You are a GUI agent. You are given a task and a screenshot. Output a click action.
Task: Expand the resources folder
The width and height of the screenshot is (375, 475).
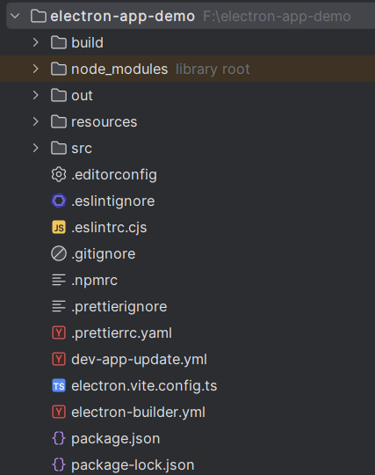pyautogui.click(x=36, y=121)
